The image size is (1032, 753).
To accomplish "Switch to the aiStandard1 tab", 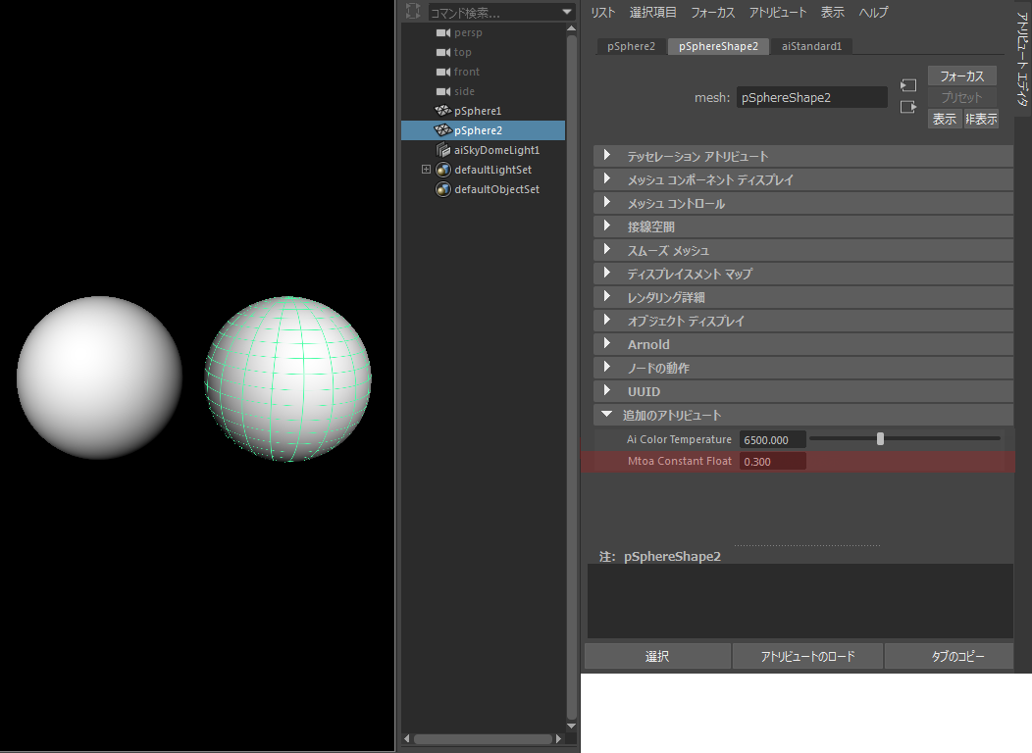I will (811, 46).
